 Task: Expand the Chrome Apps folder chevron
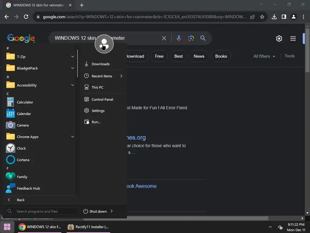[73, 137]
